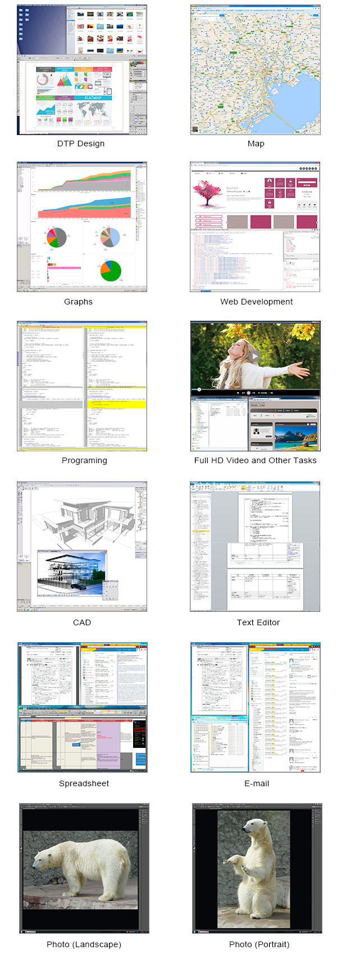Image resolution: width=337 pixels, height=968 pixels.
Task: Open the landscape polar bear photo thumbnail
Action: [x=84, y=868]
